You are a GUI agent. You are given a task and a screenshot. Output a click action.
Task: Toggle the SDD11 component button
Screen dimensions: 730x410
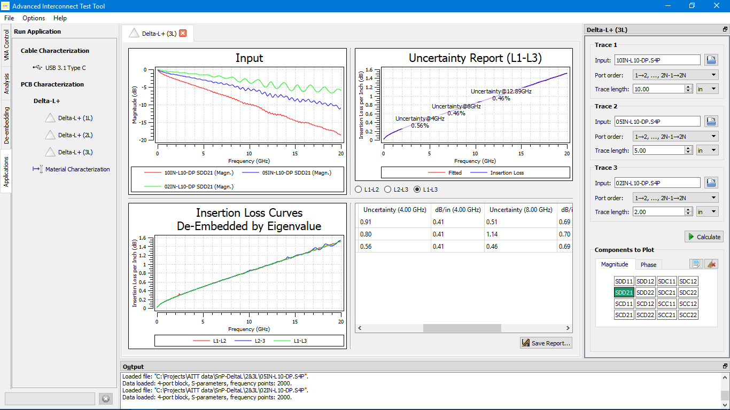624,281
